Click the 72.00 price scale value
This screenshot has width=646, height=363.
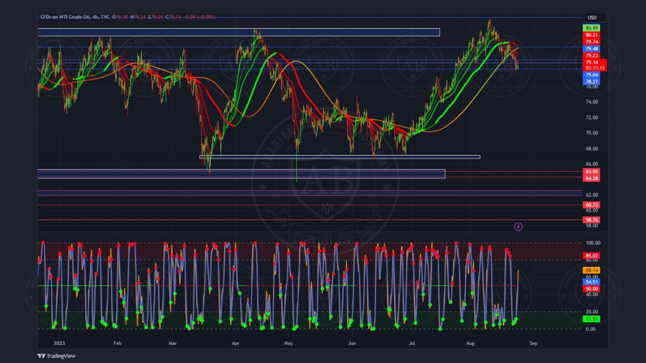click(592, 117)
